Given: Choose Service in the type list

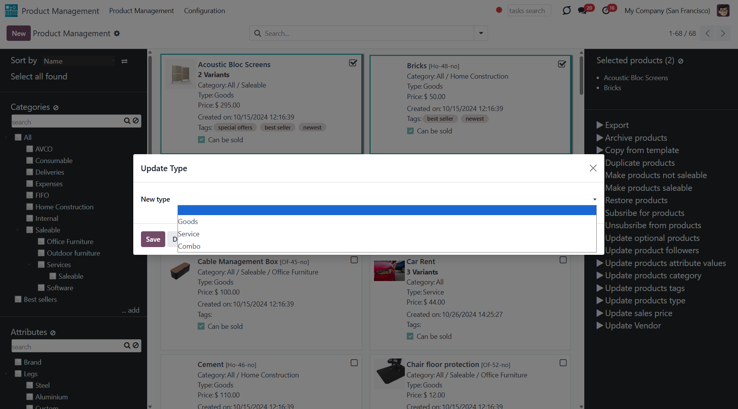Looking at the screenshot, I should pyautogui.click(x=387, y=234).
